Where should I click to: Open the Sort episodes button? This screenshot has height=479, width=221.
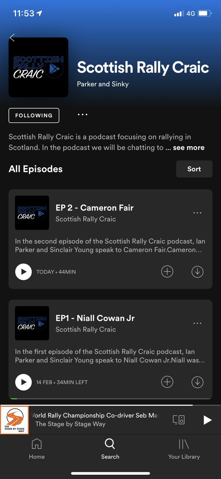(x=194, y=169)
